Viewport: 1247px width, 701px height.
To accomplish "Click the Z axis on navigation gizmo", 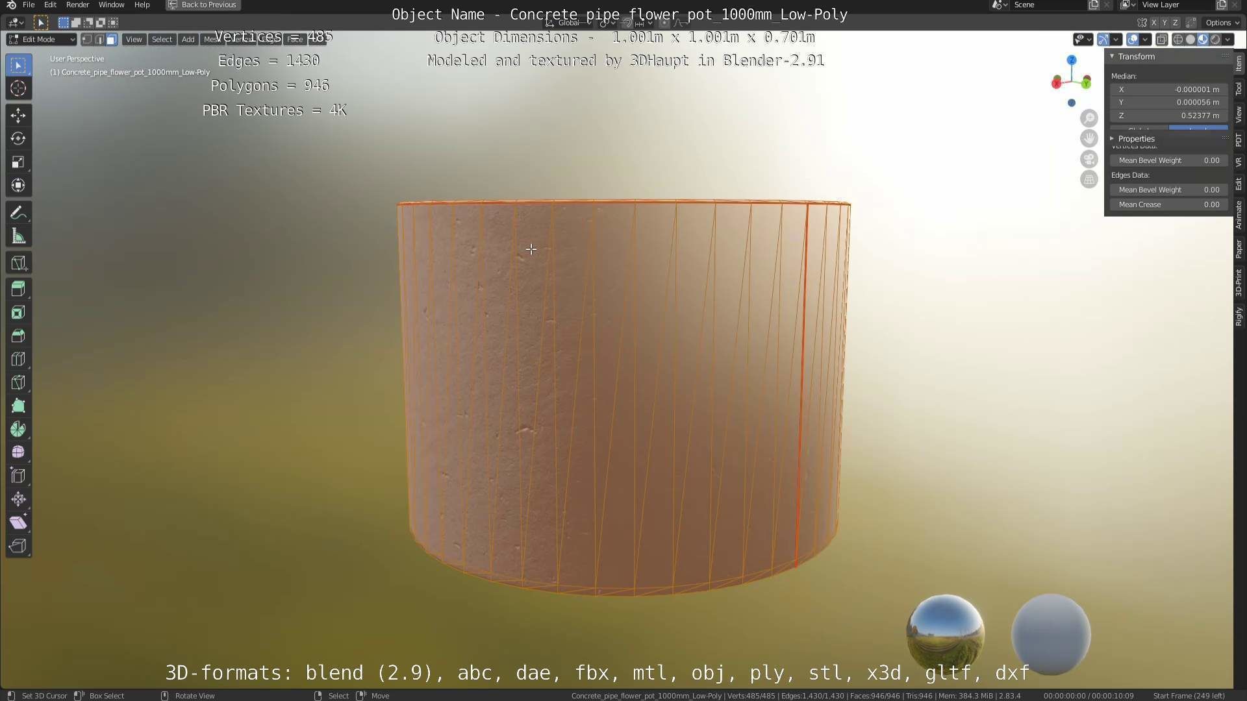I will 1072,60.
